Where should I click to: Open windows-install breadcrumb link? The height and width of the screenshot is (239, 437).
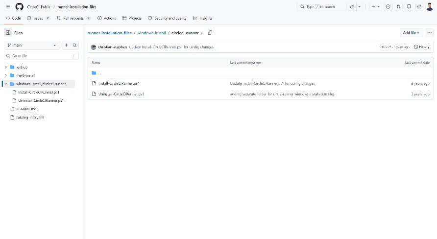click(x=151, y=33)
